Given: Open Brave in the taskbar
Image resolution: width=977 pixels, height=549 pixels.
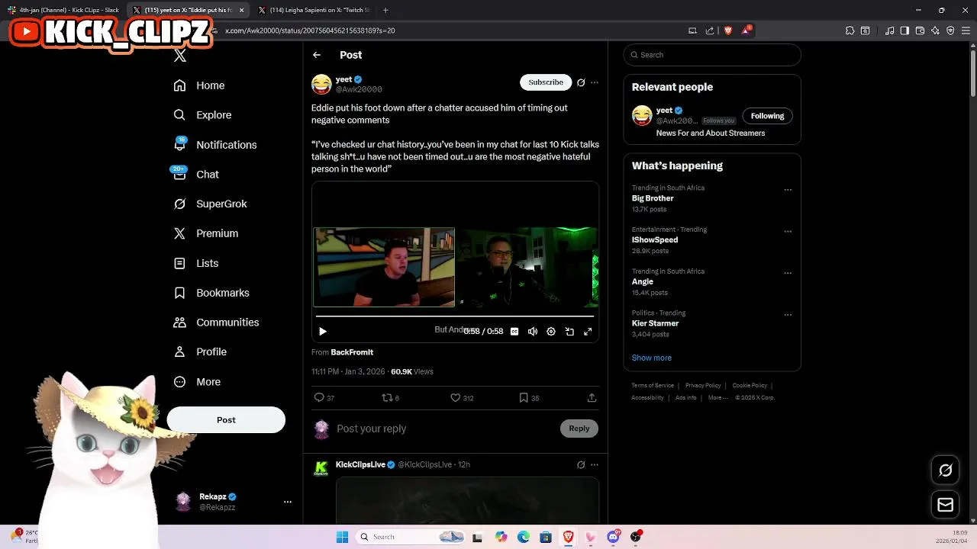Looking at the screenshot, I should coord(569,537).
